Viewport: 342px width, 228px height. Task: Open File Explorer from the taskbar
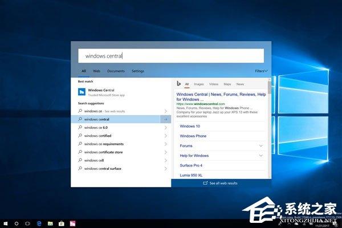click(x=50, y=223)
